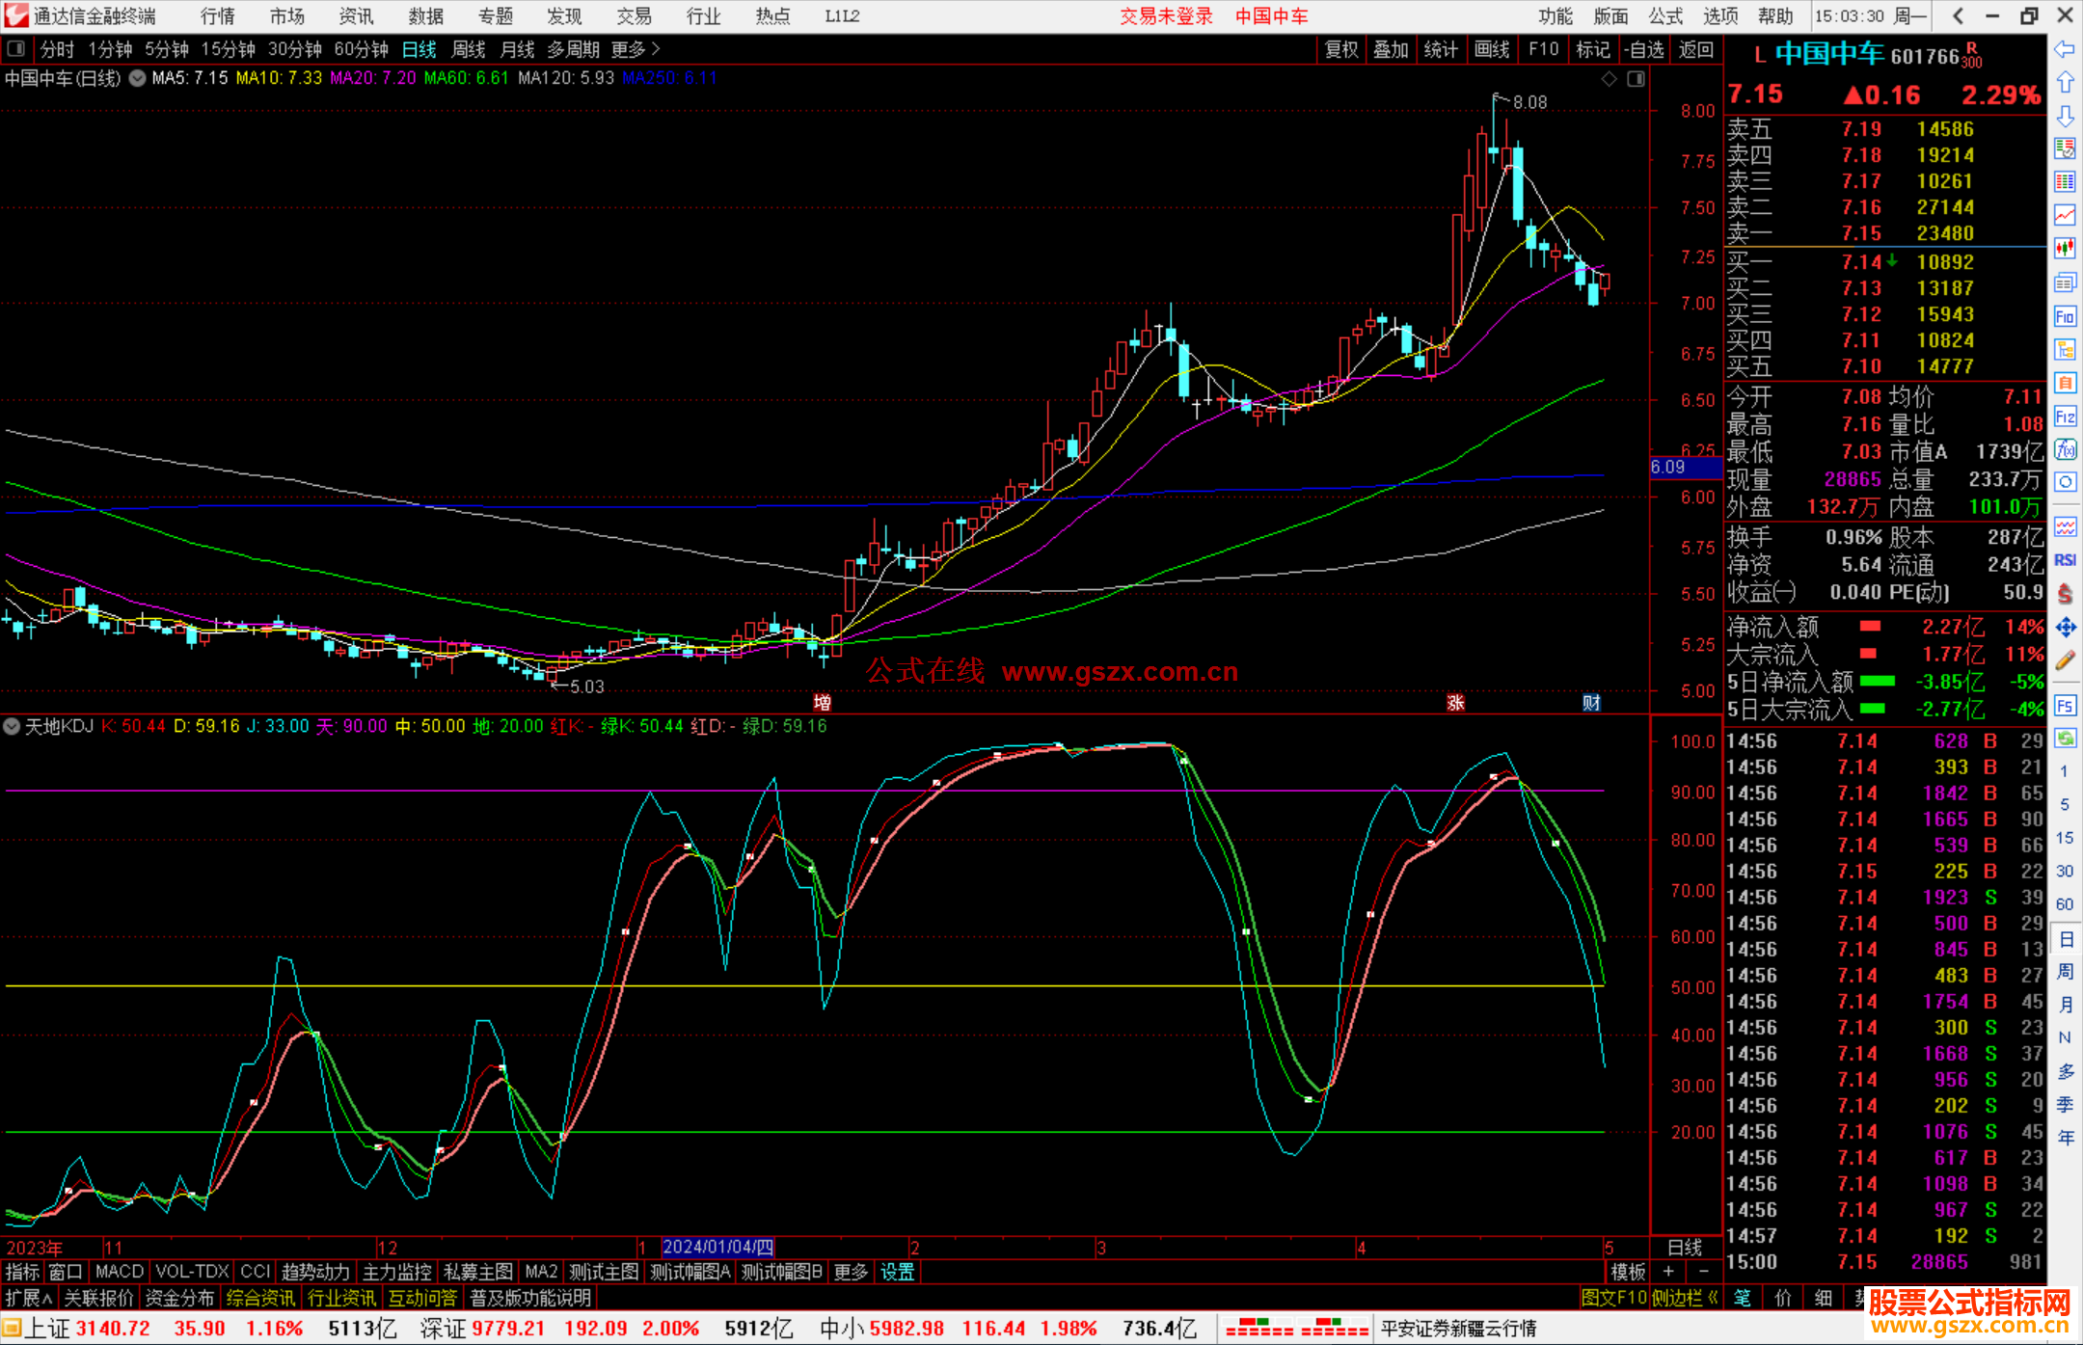Click the RSI indicator sidebar icon
The width and height of the screenshot is (2083, 1345).
2065,560
